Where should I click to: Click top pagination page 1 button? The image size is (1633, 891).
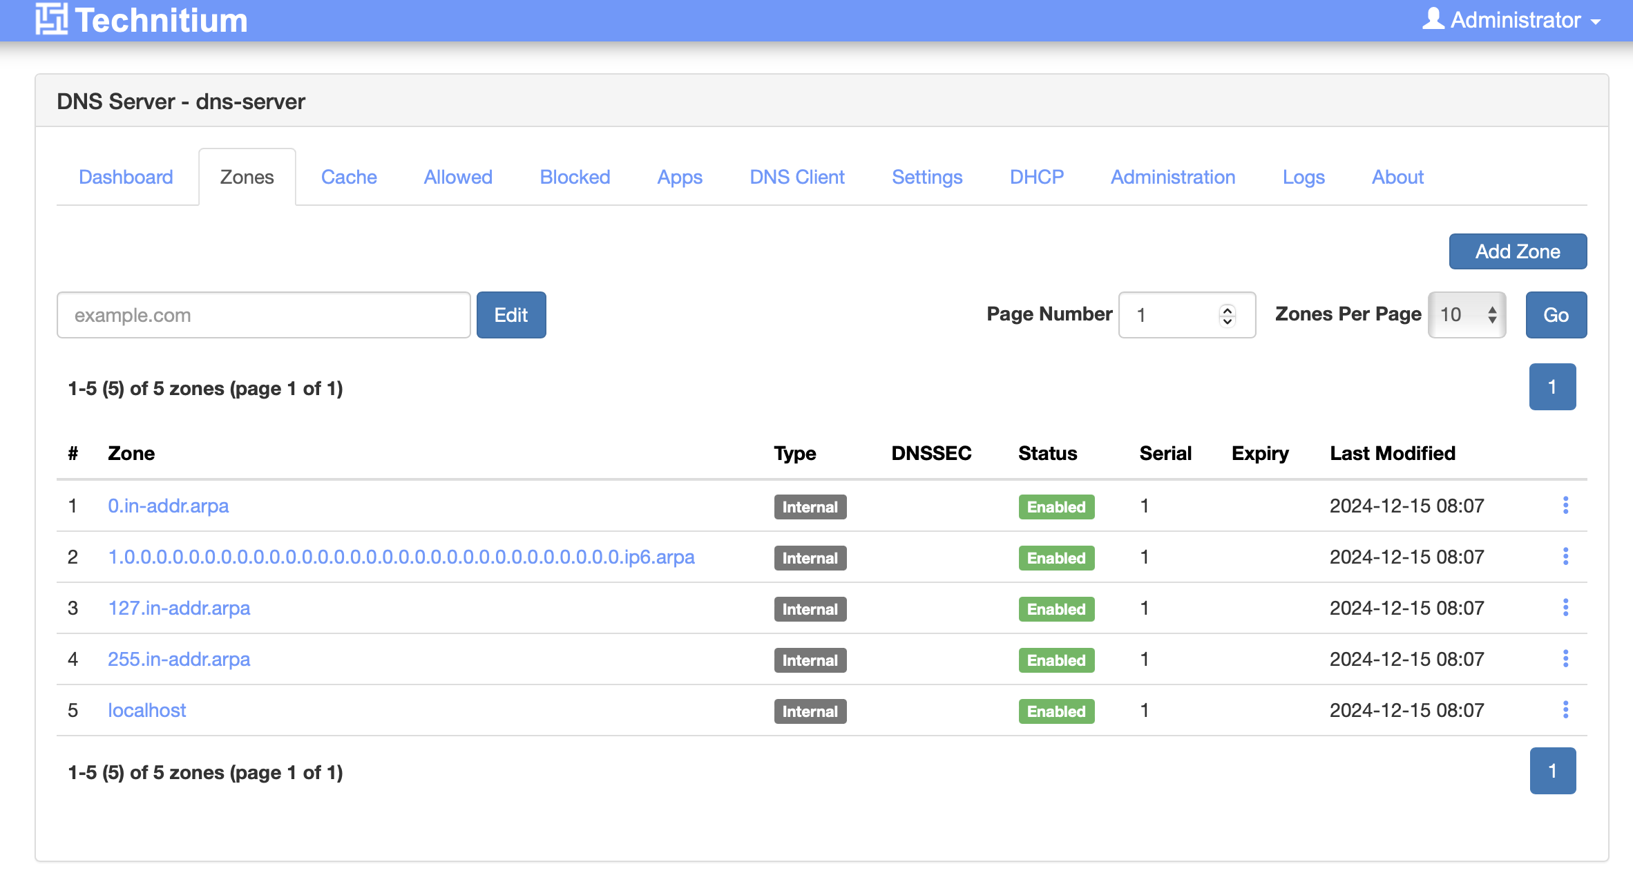(x=1552, y=387)
